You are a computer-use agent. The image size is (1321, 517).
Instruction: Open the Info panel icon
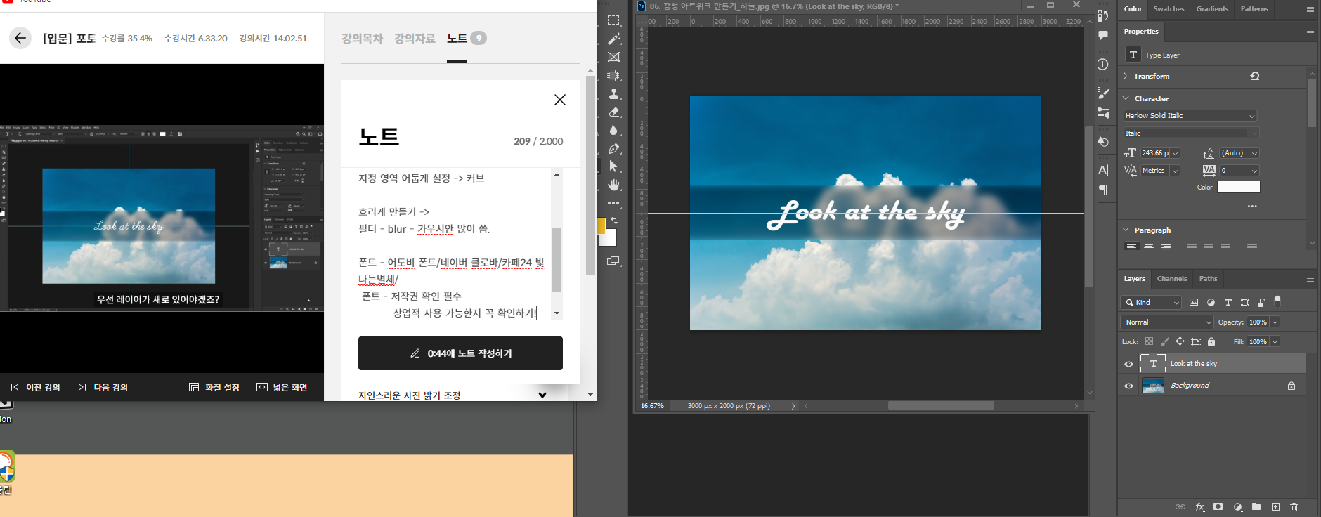coord(1103,65)
